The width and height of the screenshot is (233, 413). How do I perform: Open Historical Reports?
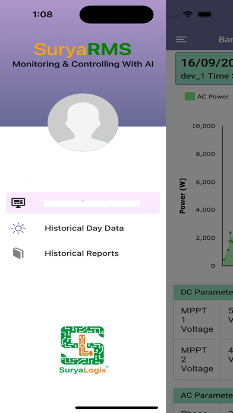(82, 253)
